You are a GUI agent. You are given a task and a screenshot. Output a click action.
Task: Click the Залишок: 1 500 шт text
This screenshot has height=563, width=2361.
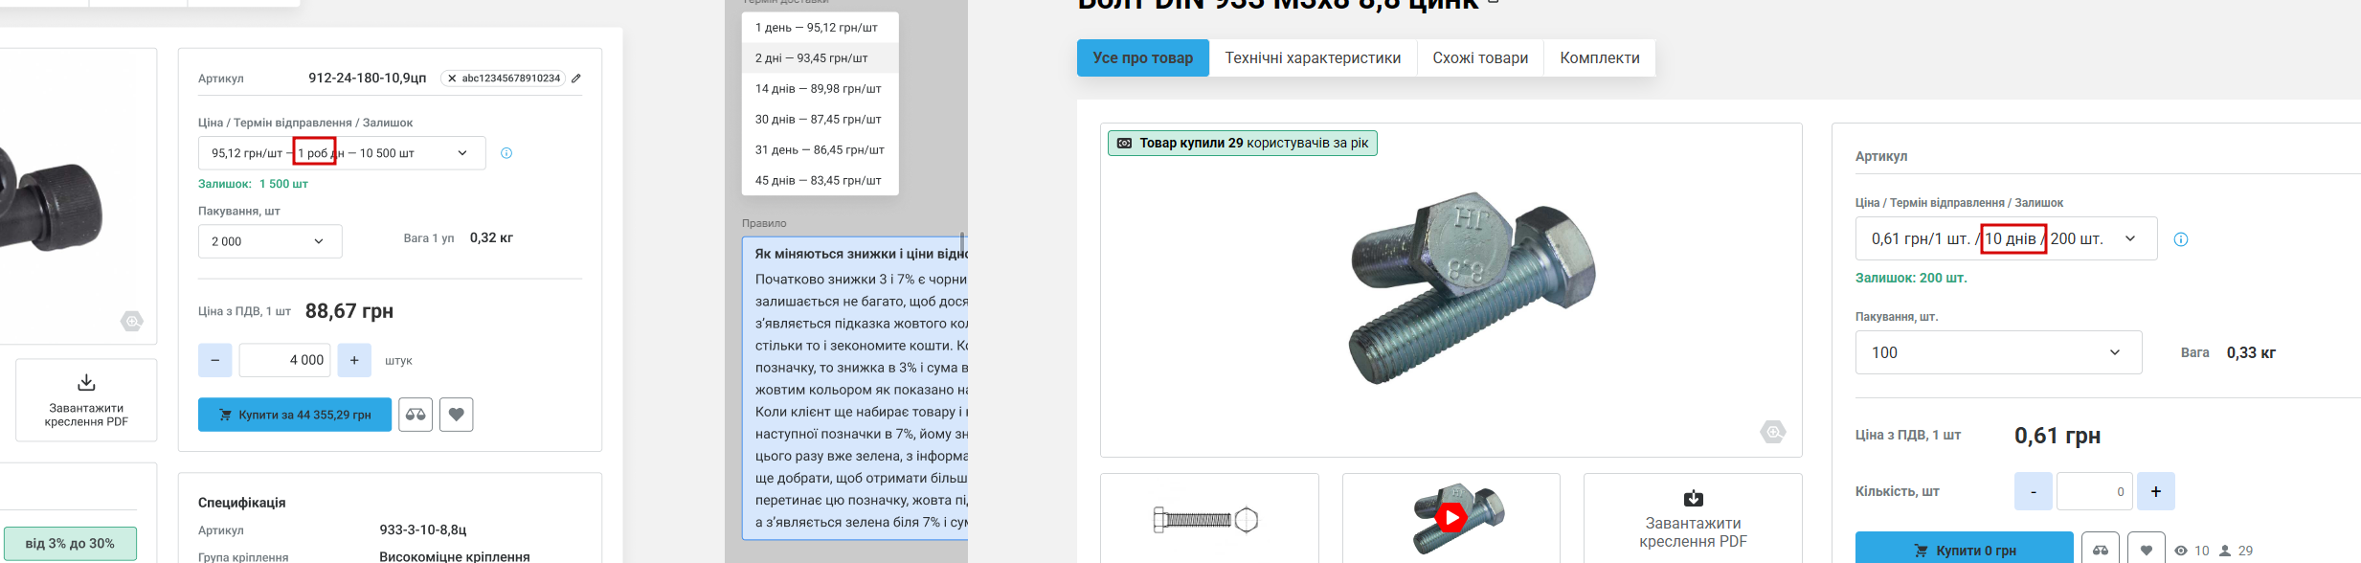(253, 184)
